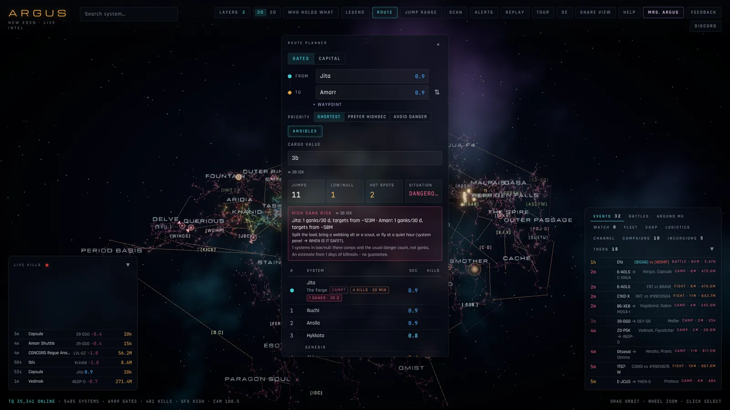This screenshot has width=730, height=410.
Task: Select the Channel filter
Action: point(604,238)
